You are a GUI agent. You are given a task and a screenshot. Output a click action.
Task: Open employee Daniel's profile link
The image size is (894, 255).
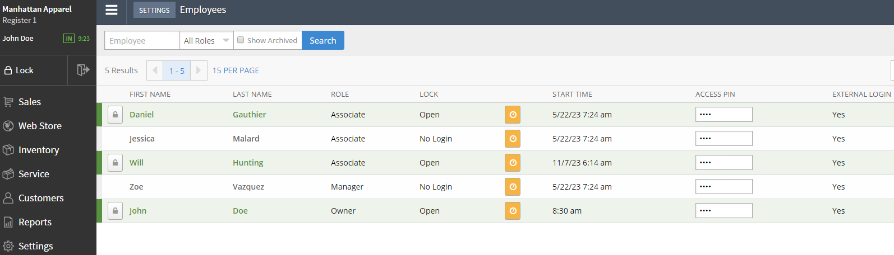141,115
